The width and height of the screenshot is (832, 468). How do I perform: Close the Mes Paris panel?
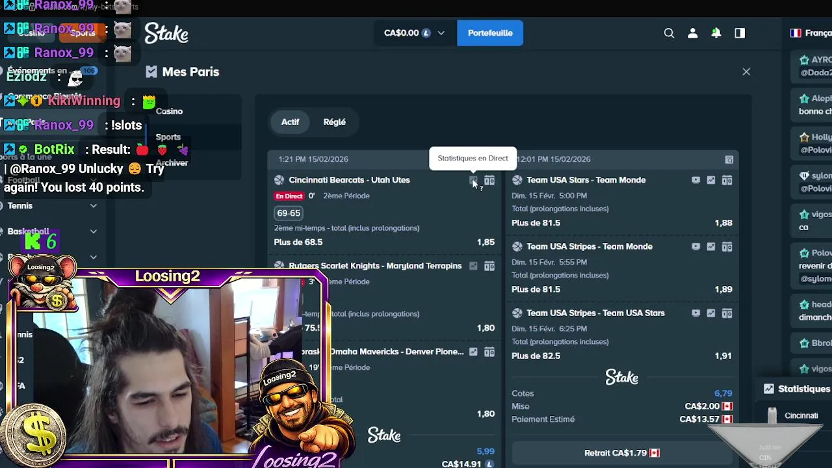(746, 71)
